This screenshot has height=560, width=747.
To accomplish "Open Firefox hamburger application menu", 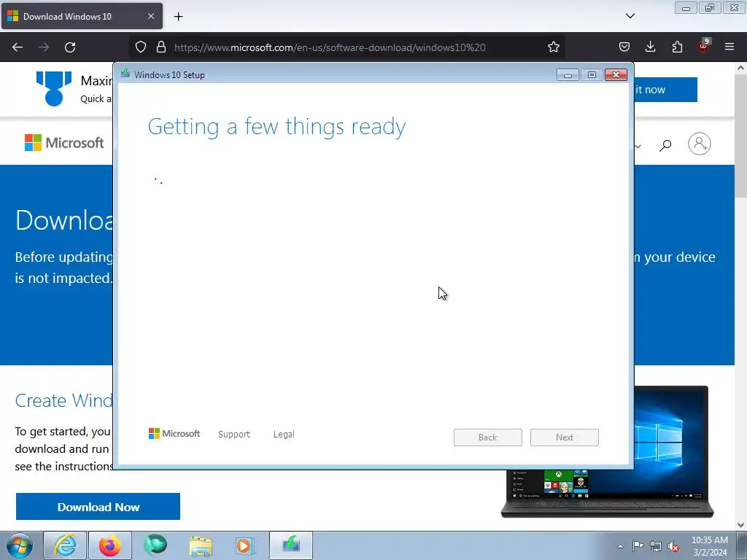I will tap(729, 47).
